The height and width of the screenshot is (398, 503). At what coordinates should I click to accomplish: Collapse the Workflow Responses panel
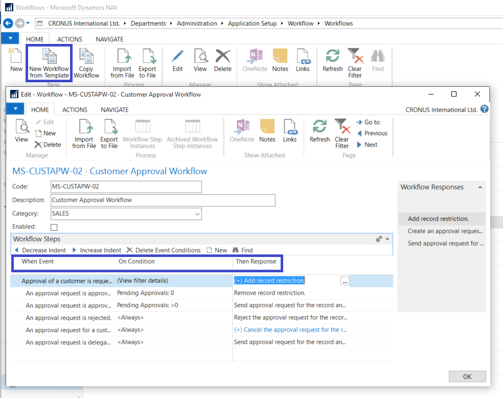pos(480,188)
